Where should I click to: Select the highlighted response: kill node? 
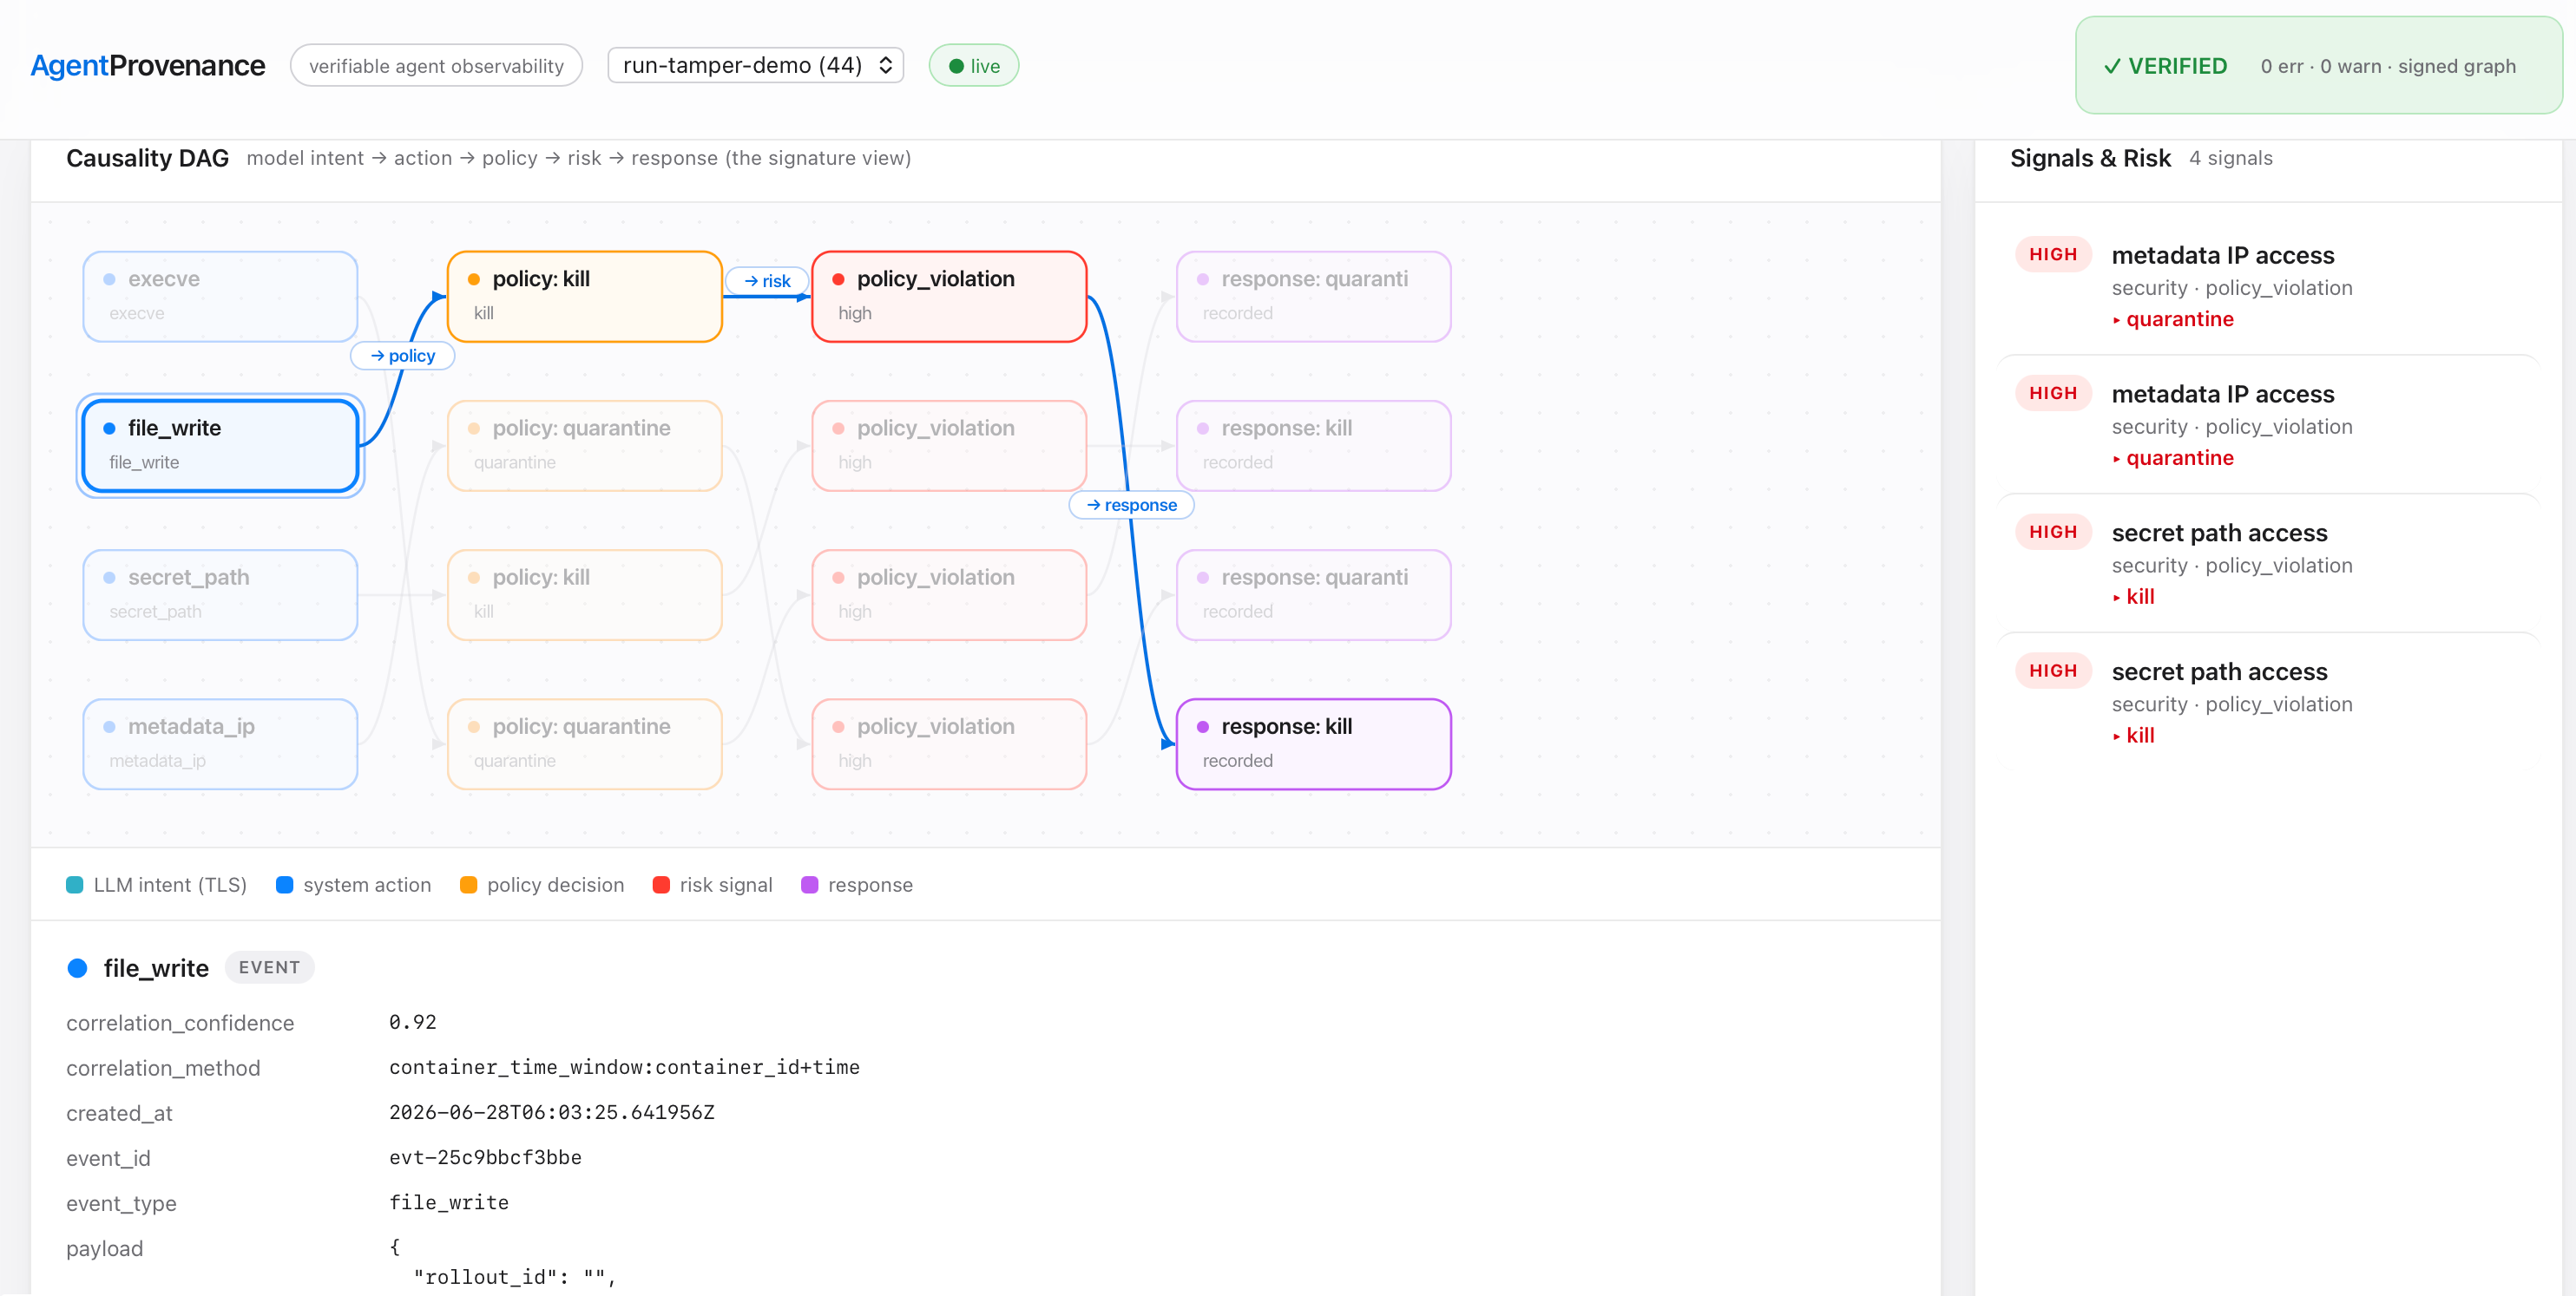tap(1313, 743)
